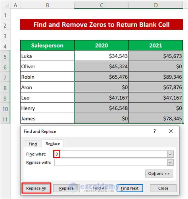Click cell with $89,346

click(x=156, y=77)
